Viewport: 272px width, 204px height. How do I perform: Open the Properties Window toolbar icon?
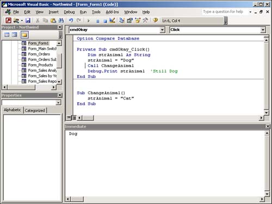(129, 20)
